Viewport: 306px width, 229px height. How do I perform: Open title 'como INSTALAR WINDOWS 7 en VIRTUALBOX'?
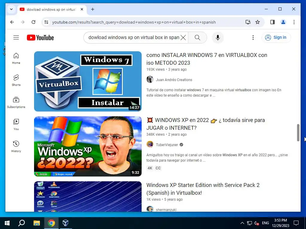click(x=207, y=59)
